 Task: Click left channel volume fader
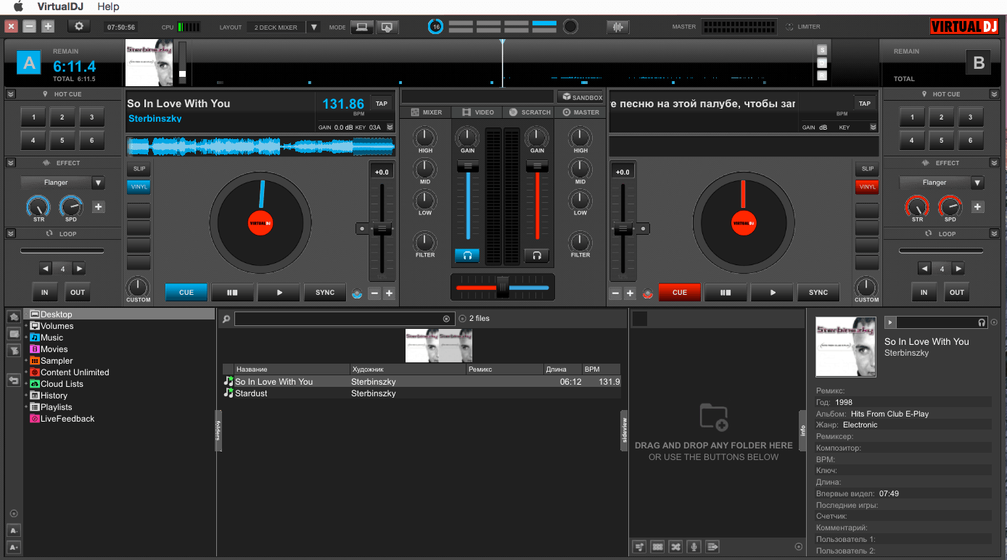(x=468, y=167)
